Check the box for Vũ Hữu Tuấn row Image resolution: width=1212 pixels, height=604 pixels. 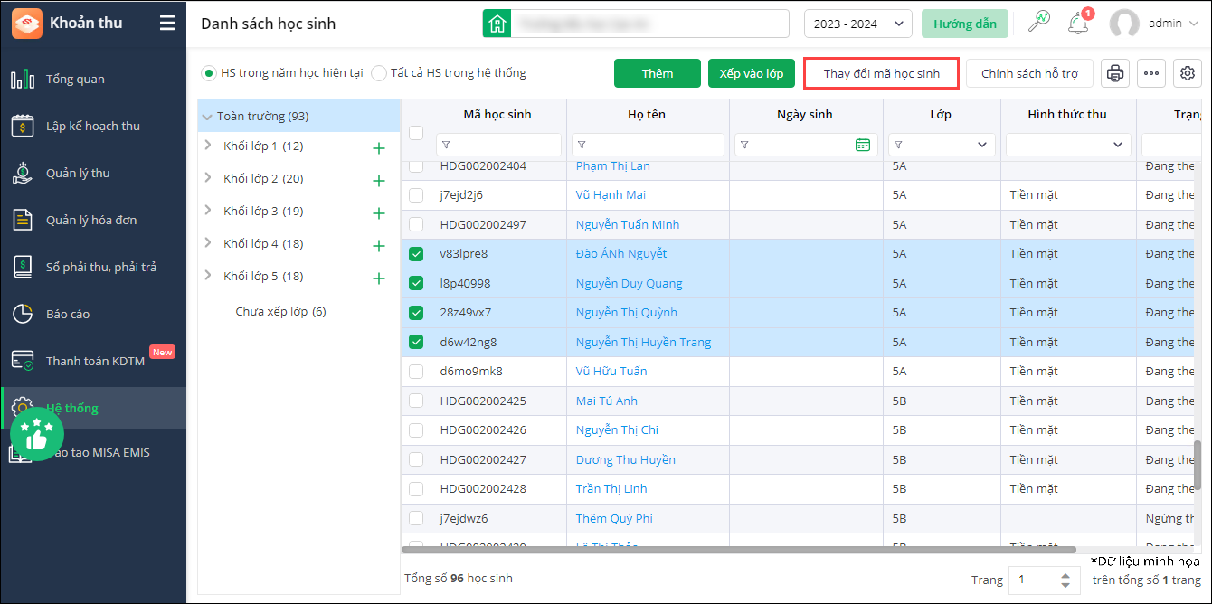[416, 372]
